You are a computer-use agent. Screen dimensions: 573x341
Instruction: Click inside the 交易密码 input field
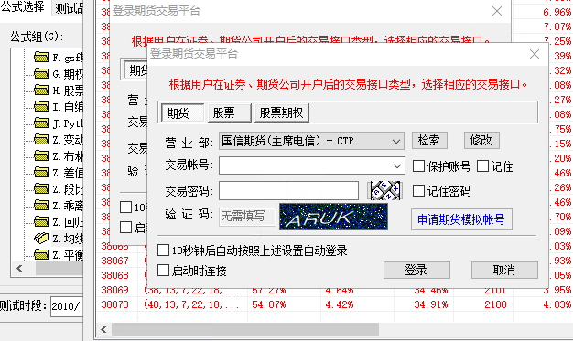click(288, 190)
